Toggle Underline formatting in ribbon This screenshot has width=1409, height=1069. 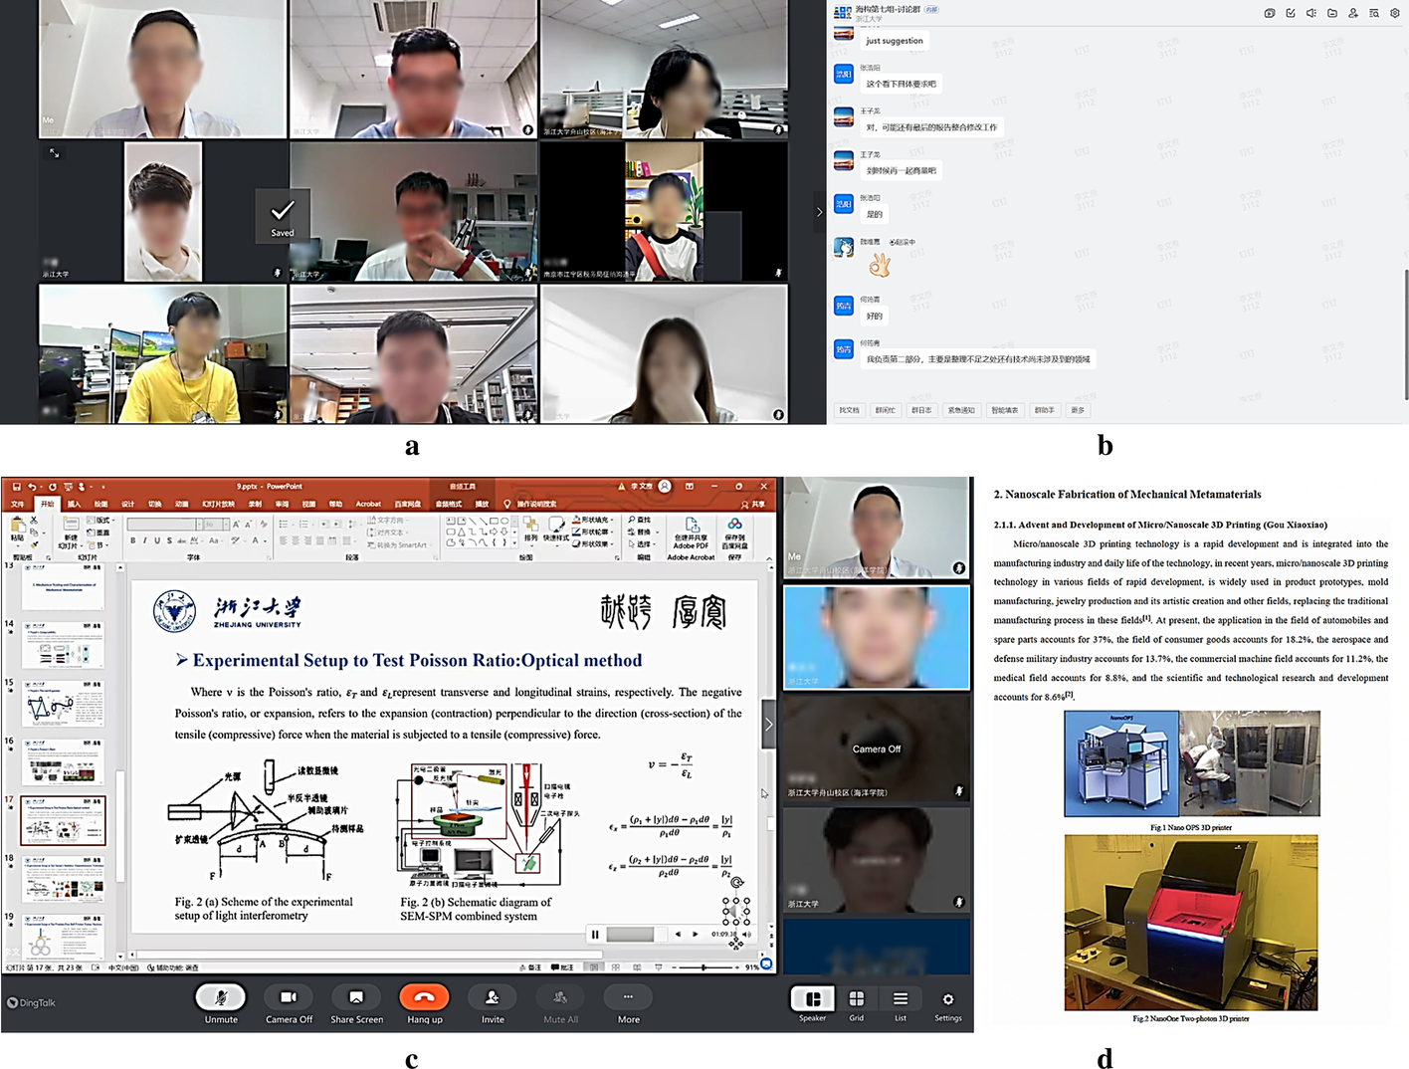click(157, 540)
